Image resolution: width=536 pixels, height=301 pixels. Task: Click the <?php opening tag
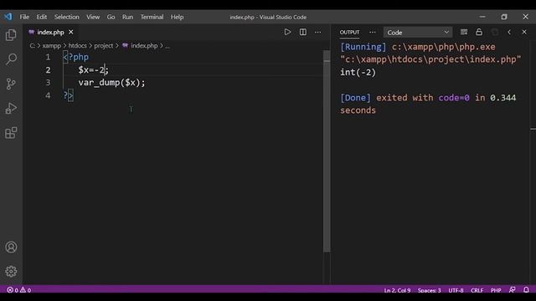(x=76, y=57)
